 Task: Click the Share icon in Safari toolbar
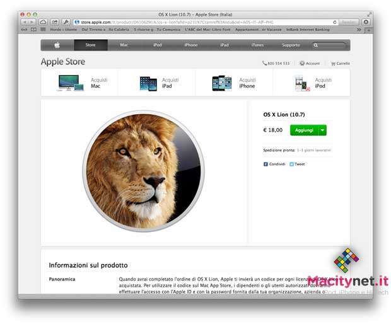pyautogui.click(x=55, y=22)
